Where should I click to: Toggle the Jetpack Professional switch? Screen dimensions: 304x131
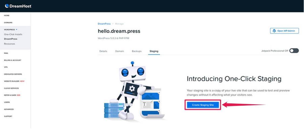pyautogui.click(x=294, y=51)
